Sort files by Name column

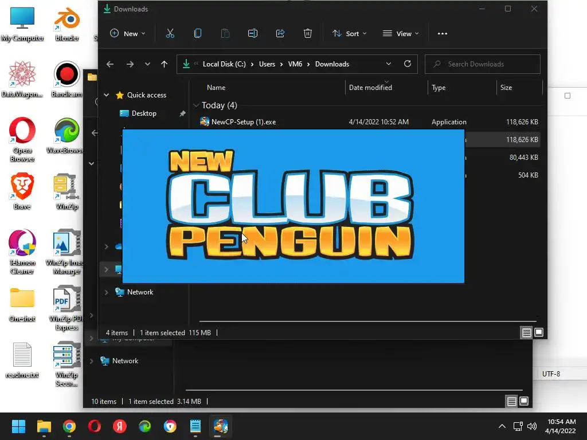(216, 88)
